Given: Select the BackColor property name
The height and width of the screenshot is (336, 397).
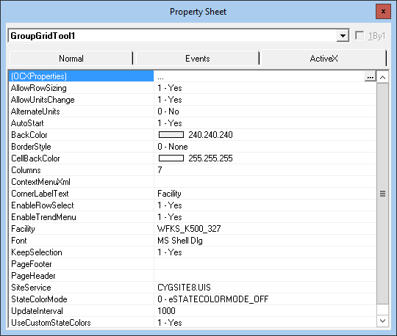Looking at the screenshot, I should [29, 135].
